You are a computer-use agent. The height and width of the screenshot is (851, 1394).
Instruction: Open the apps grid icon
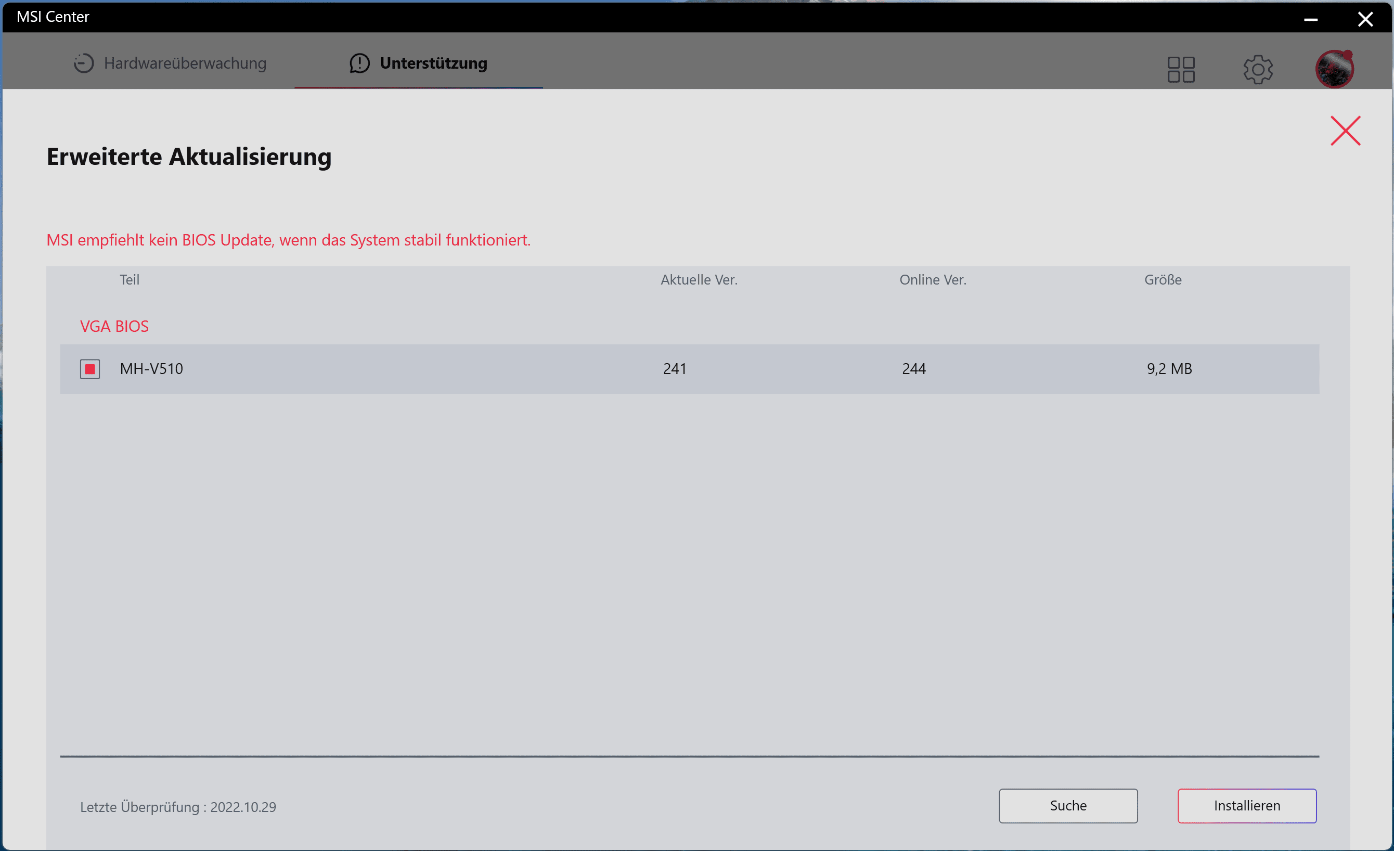(x=1181, y=69)
